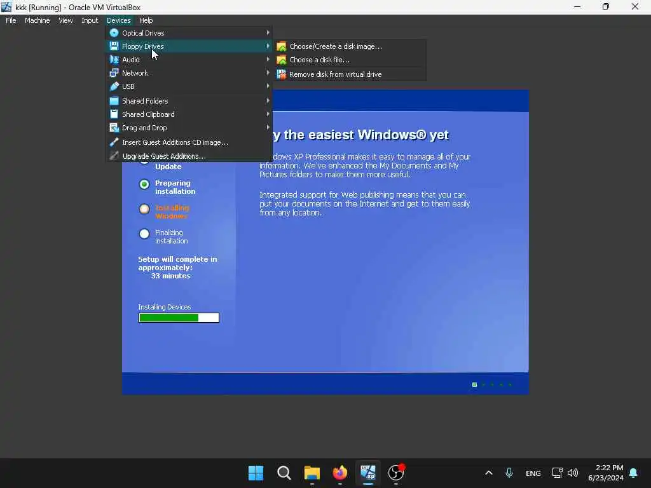
Task: Select Upgrade Guest Additions… entry
Action: (189, 156)
